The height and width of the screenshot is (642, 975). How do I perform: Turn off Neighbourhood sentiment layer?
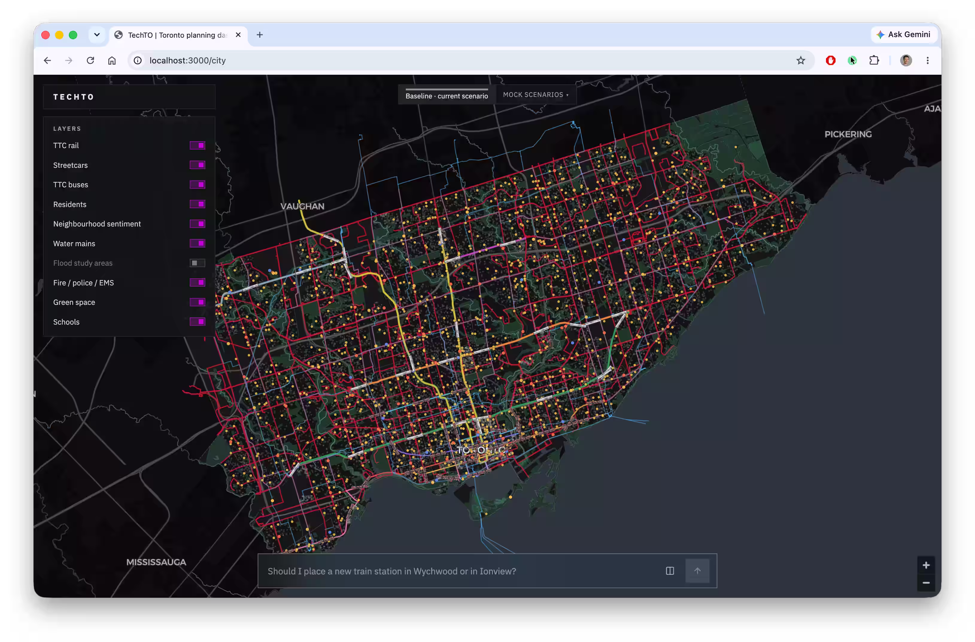click(x=197, y=223)
